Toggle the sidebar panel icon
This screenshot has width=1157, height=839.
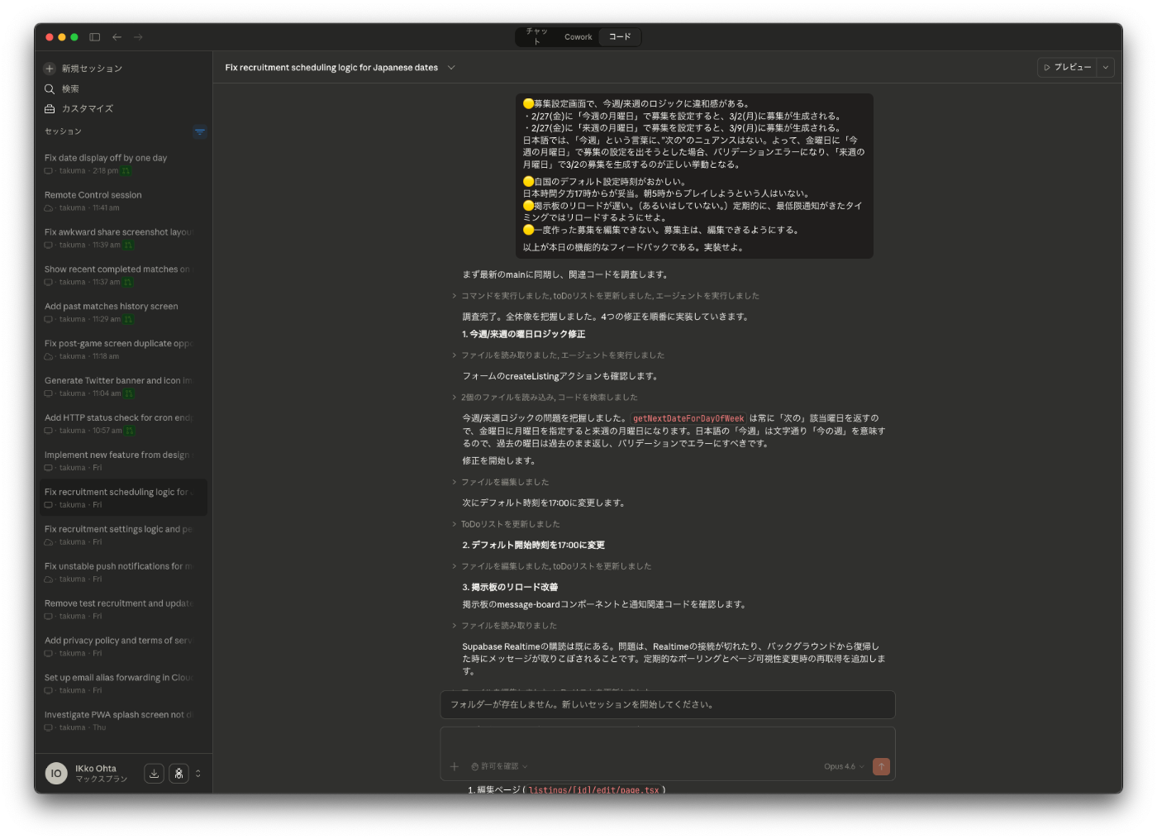(95, 37)
